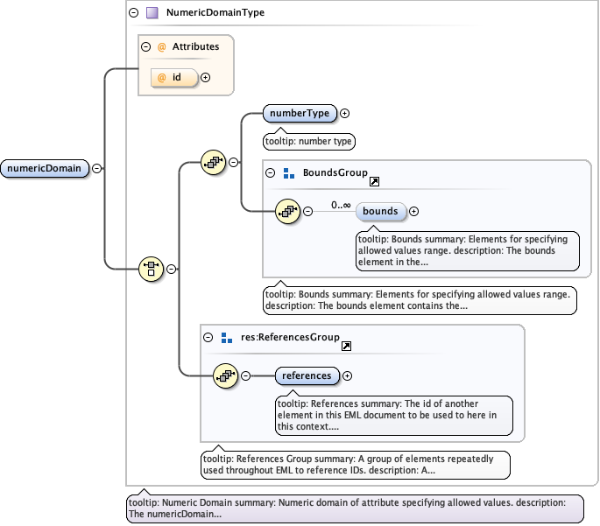The image size is (600, 526).
Task: Collapse the NumericDomainType header box
Action: 133,13
